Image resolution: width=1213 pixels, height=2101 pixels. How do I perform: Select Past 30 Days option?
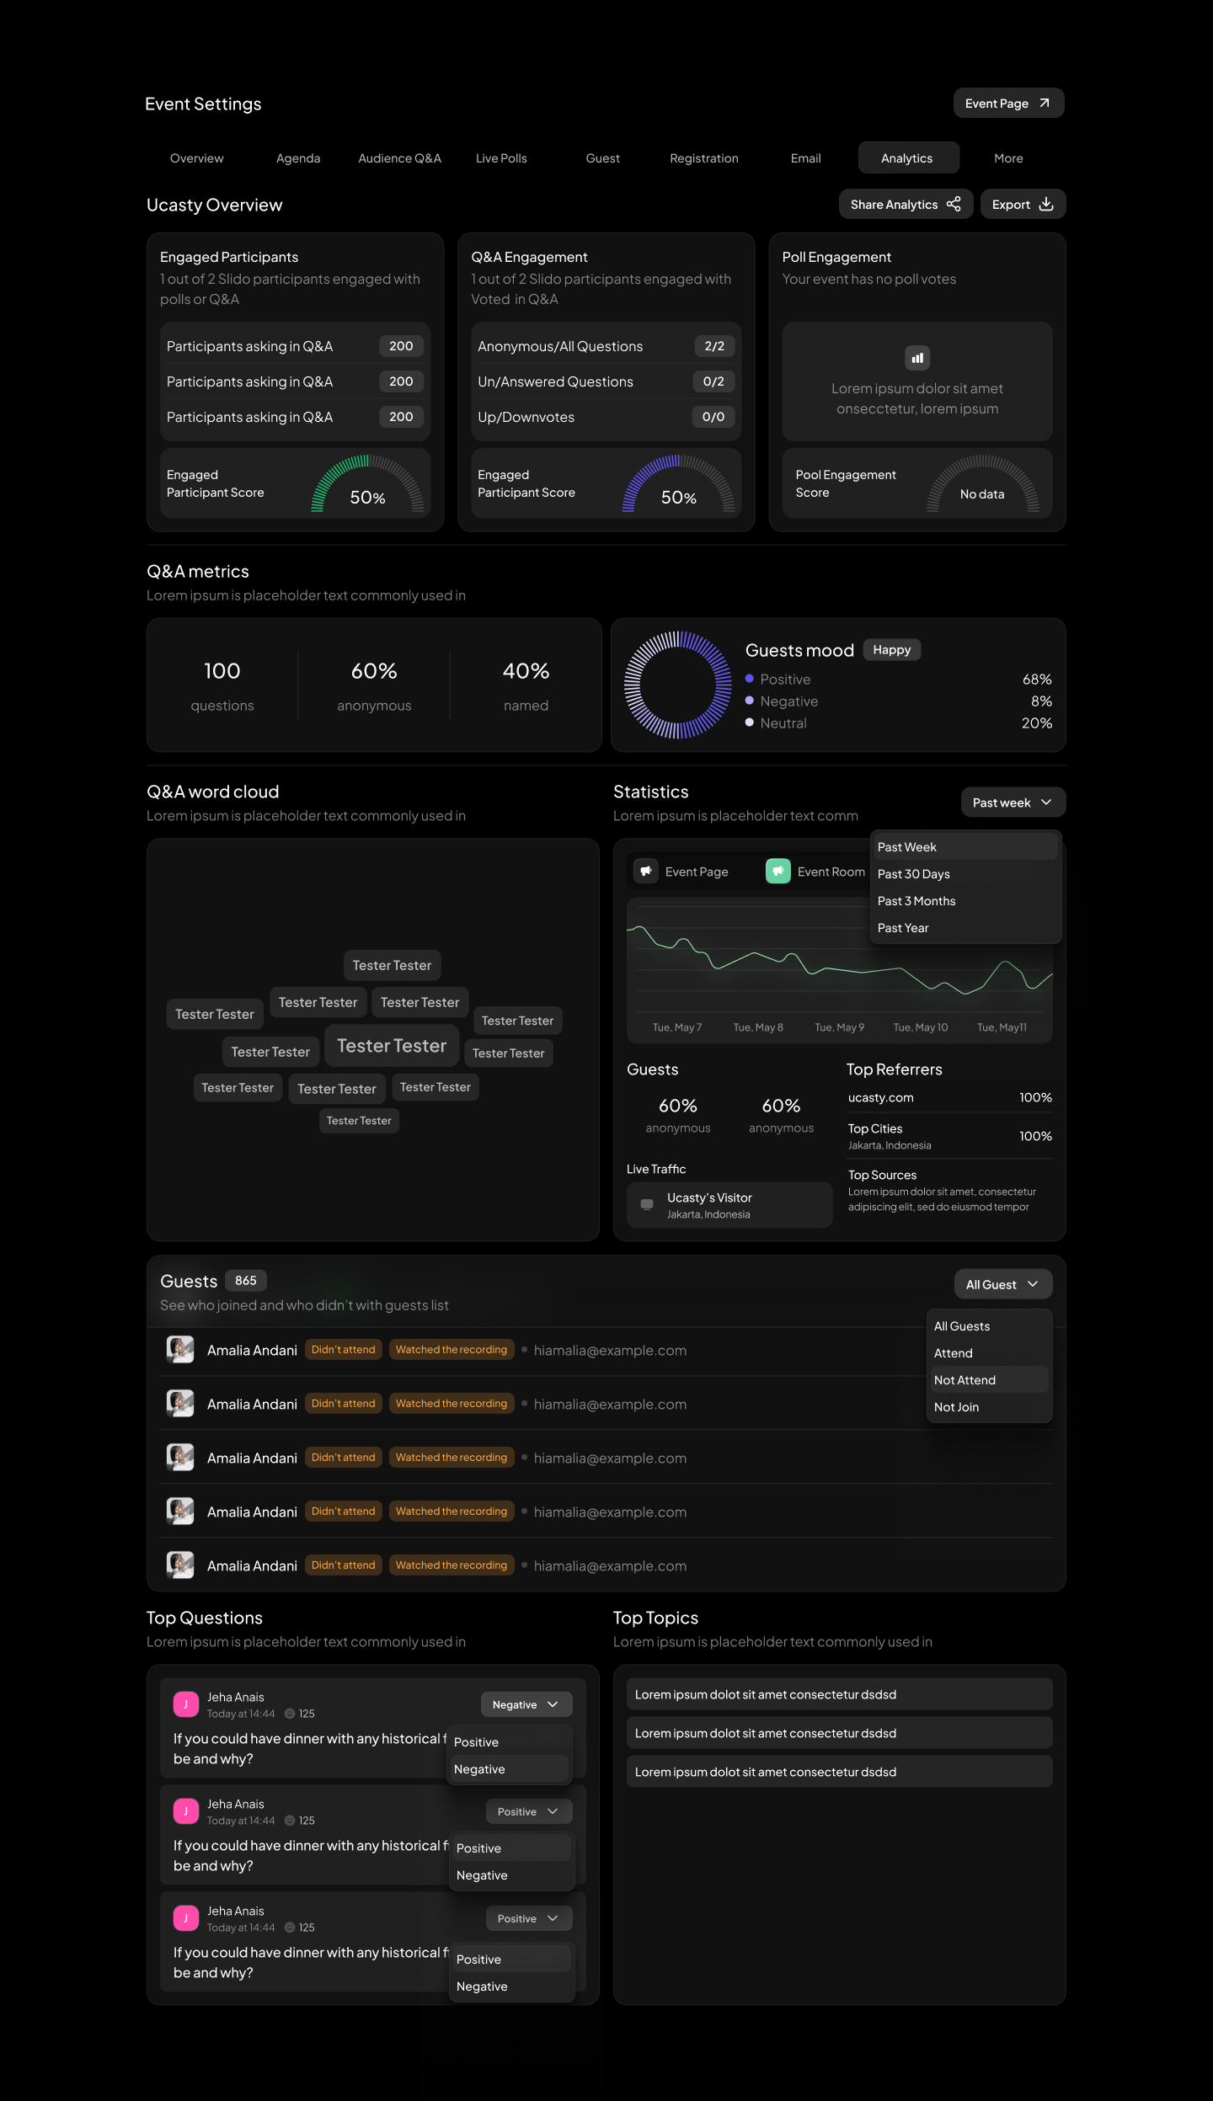click(x=965, y=873)
